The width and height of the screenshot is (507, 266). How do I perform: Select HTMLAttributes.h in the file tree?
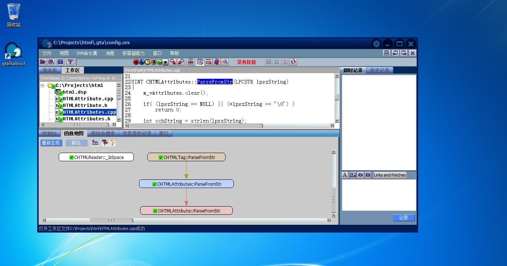(86, 119)
